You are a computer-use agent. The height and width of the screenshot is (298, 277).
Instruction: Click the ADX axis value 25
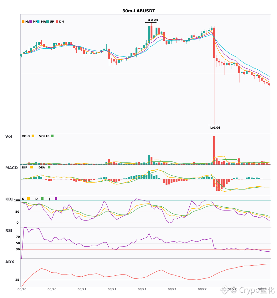(x=17, y=280)
